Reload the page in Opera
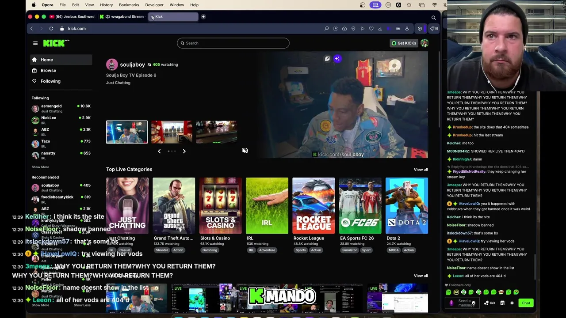566x318 pixels. tap(51, 28)
